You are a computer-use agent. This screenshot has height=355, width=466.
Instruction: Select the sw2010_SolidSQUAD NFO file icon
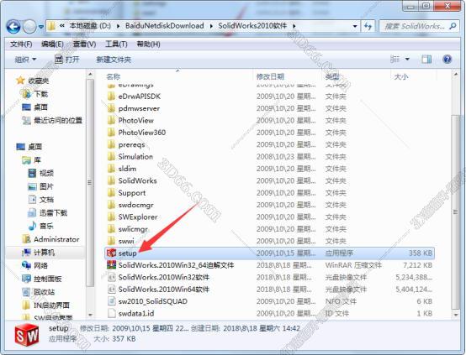pyautogui.click(x=111, y=301)
